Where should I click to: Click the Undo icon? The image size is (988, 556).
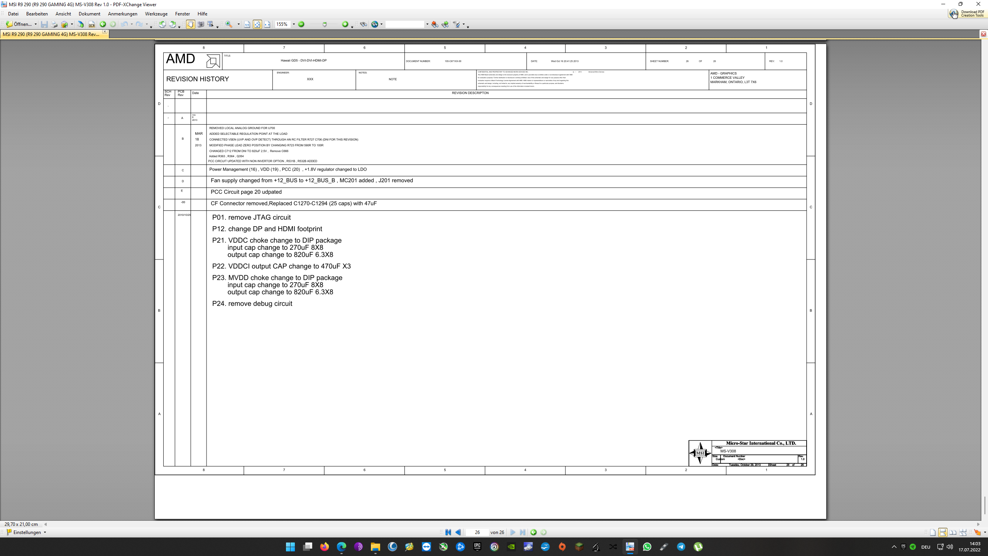click(124, 24)
